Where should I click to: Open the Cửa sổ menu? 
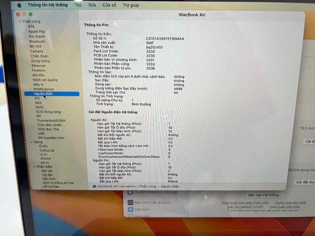(x=109, y=5)
